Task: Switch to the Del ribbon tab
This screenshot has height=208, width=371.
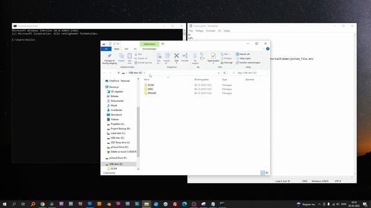Action: [126, 49]
